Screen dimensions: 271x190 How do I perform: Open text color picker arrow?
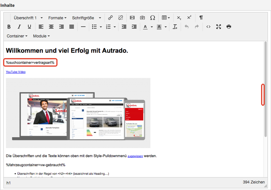point(152,27)
